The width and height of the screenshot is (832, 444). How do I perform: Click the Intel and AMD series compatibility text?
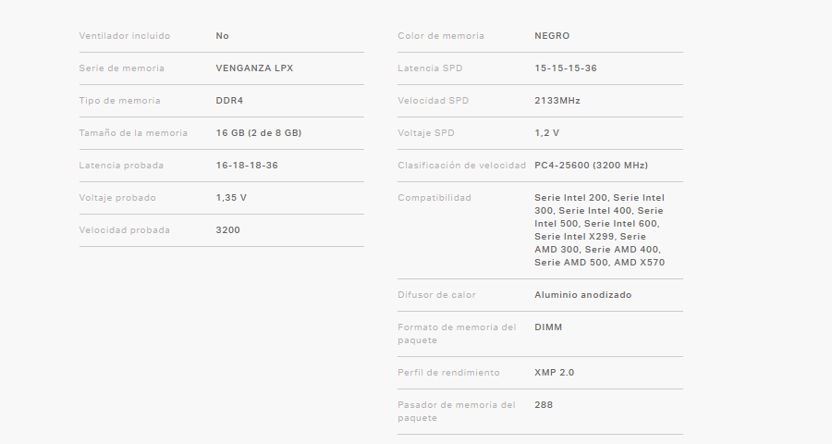pos(599,230)
